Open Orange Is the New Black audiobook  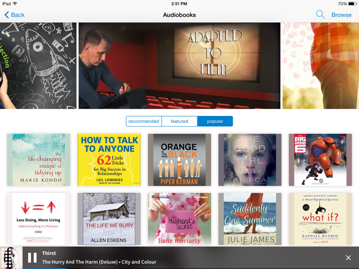[x=179, y=160]
